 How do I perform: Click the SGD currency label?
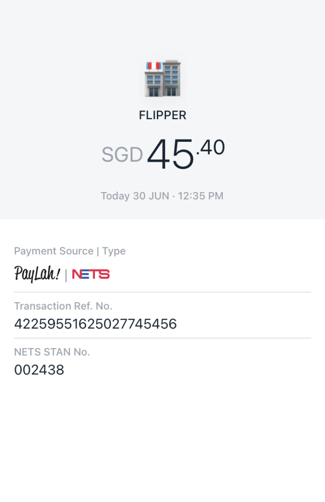coord(122,155)
